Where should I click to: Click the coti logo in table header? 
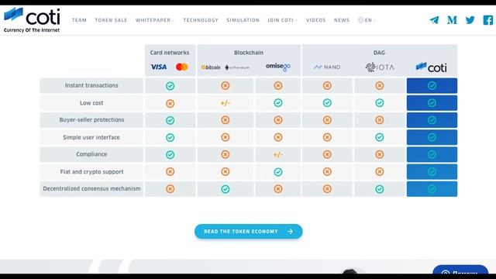pyautogui.click(x=432, y=67)
